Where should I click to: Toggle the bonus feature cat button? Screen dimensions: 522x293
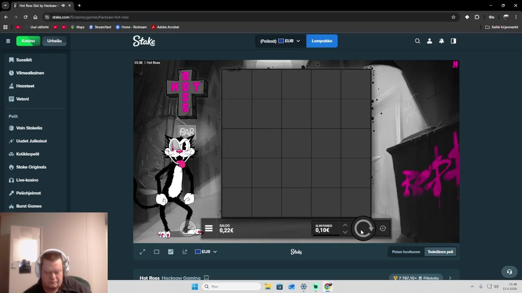coord(188,228)
